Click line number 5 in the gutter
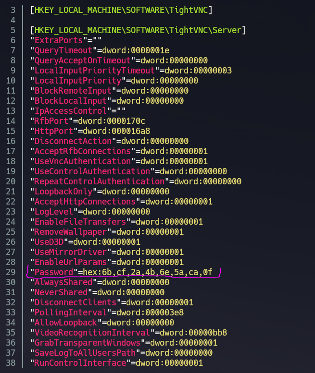Viewport: 315px width, 373px height. pyautogui.click(x=13, y=30)
